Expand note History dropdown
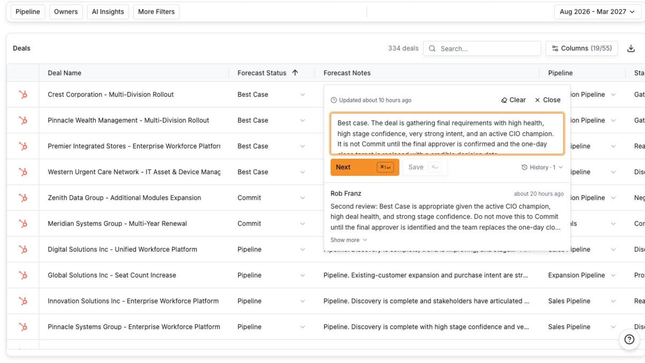Image resolution: width=645 pixels, height=363 pixels. pyautogui.click(x=542, y=167)
